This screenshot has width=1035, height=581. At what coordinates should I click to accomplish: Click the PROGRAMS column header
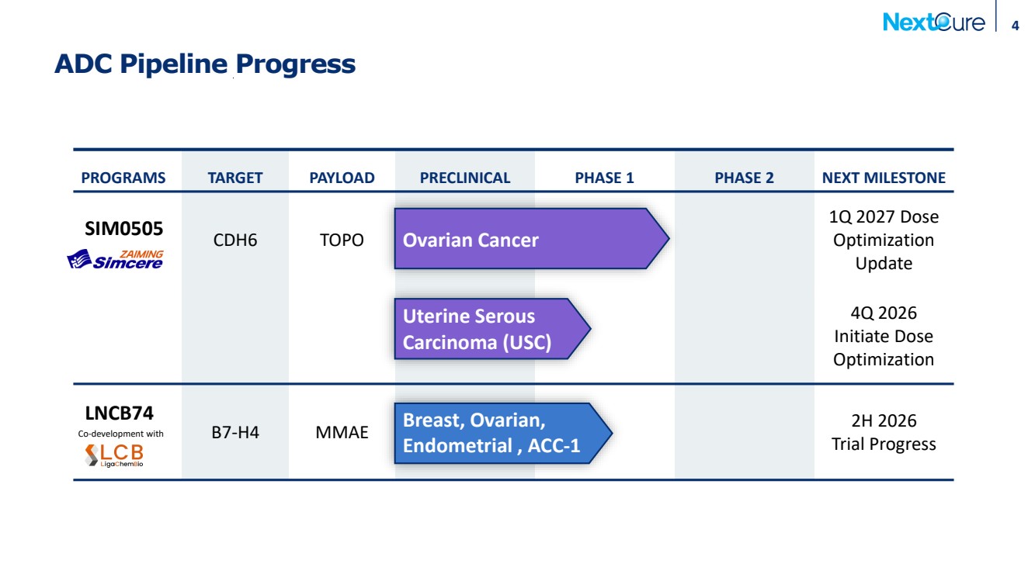click(123, 178)
